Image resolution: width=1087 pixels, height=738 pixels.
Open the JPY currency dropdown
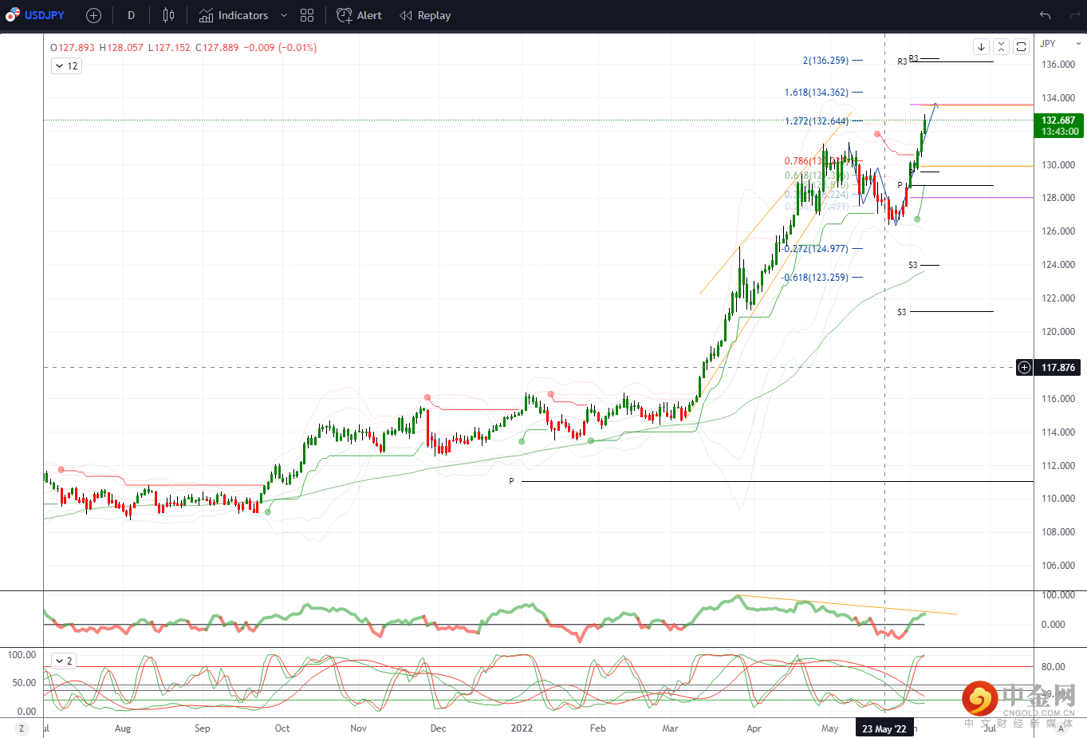point(1060,44)
